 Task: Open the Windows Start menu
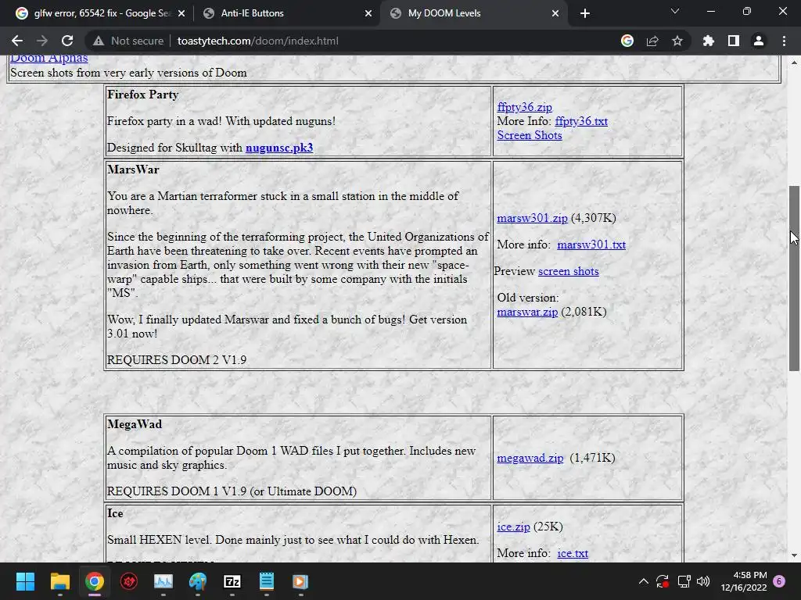(25, 581)
